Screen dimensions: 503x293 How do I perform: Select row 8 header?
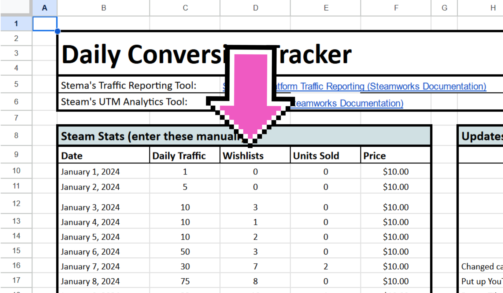pyautogui.click(x=16, y=135)
